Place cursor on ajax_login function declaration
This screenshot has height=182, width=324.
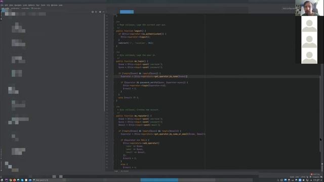pyautogui.click(x=132, y=61)
